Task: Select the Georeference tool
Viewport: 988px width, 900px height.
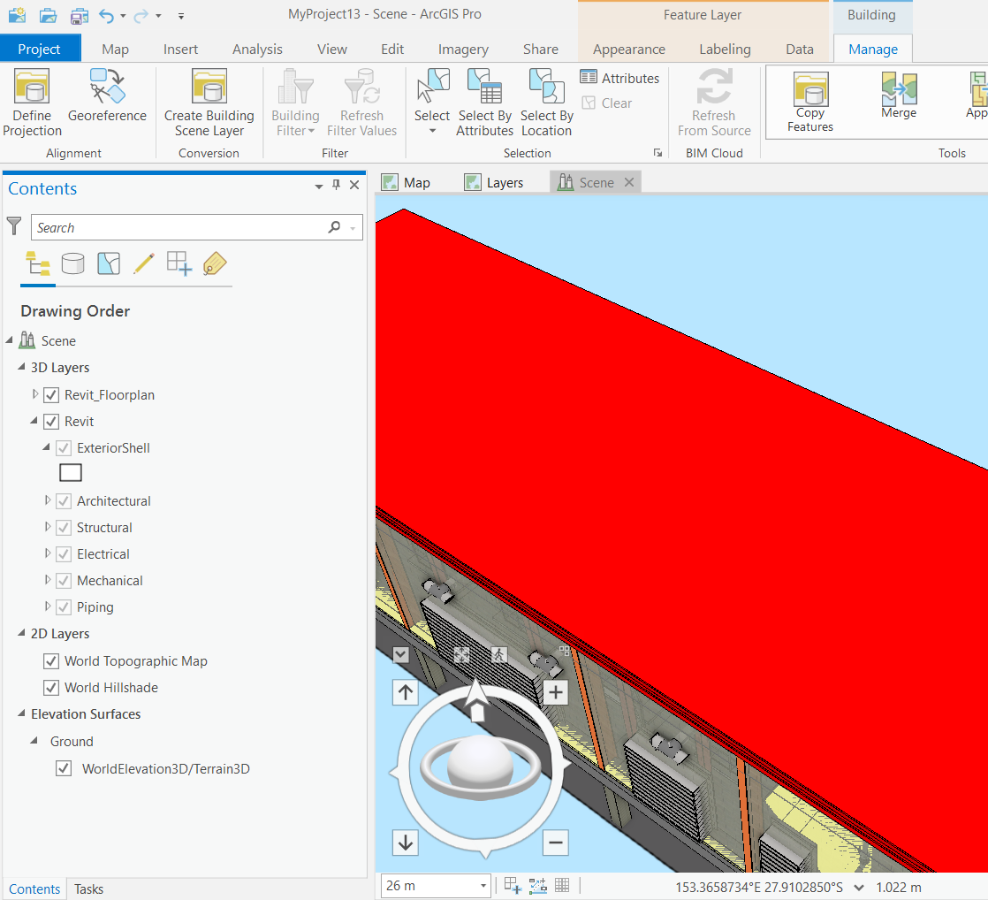Action: [107, 97]
